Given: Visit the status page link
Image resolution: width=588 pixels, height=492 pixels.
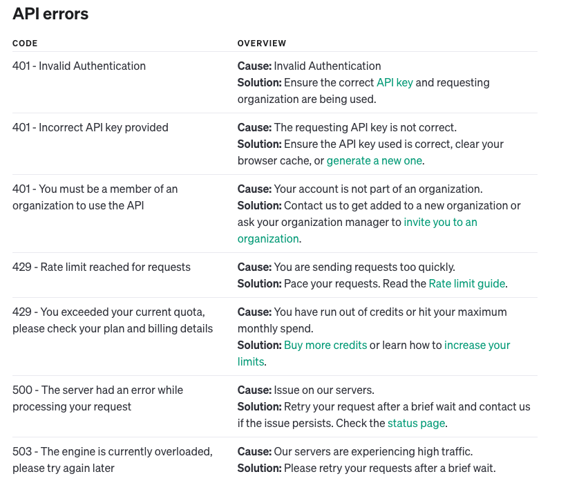Looking at the screenshot, I should 416,423.
